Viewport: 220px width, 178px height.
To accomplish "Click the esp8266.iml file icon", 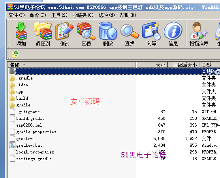I will coord(12,125).
